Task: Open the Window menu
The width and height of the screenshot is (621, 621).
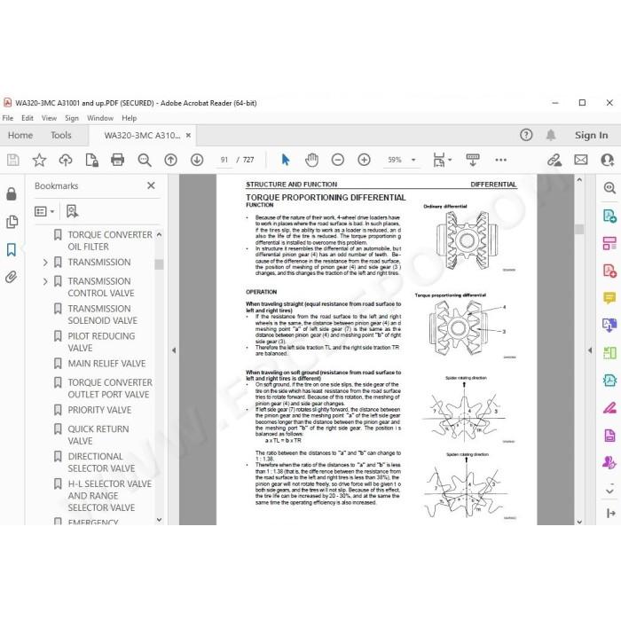Action: click(x=100, y=118)
